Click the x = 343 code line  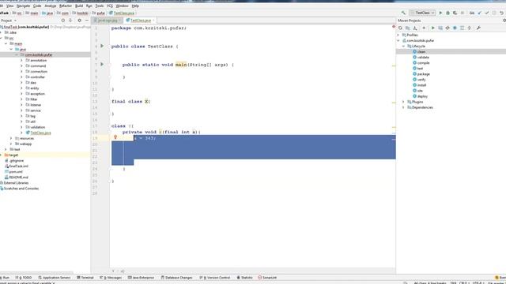tap(145, 138)
